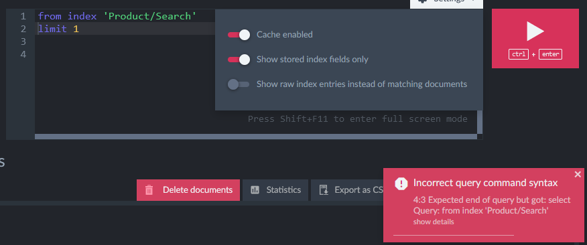Click line number 4 in gutter
587x245 pixels.
23,54
